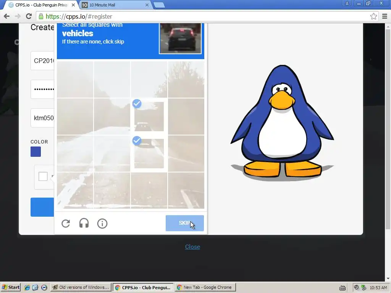Viewport: 391px width, 293px height.
Task: Open Old versions of Windows taskbar item
Action: point(81,287)
